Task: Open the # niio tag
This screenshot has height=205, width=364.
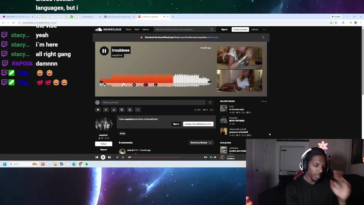Action: tap(123, 134)
